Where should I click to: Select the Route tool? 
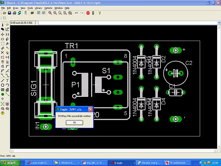click(2, 76)
